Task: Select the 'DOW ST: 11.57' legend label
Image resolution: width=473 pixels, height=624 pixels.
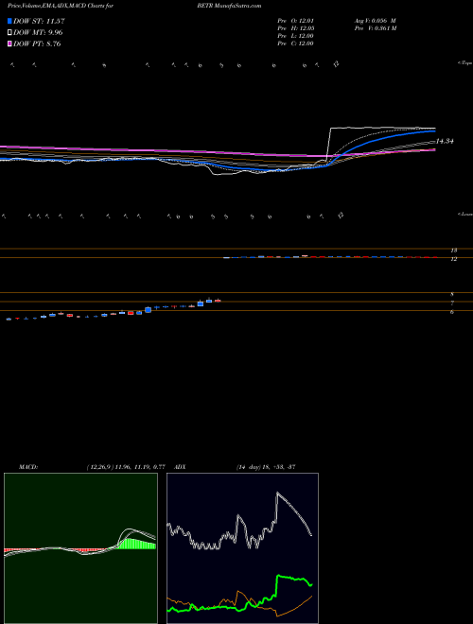Action: pos(39,21)
